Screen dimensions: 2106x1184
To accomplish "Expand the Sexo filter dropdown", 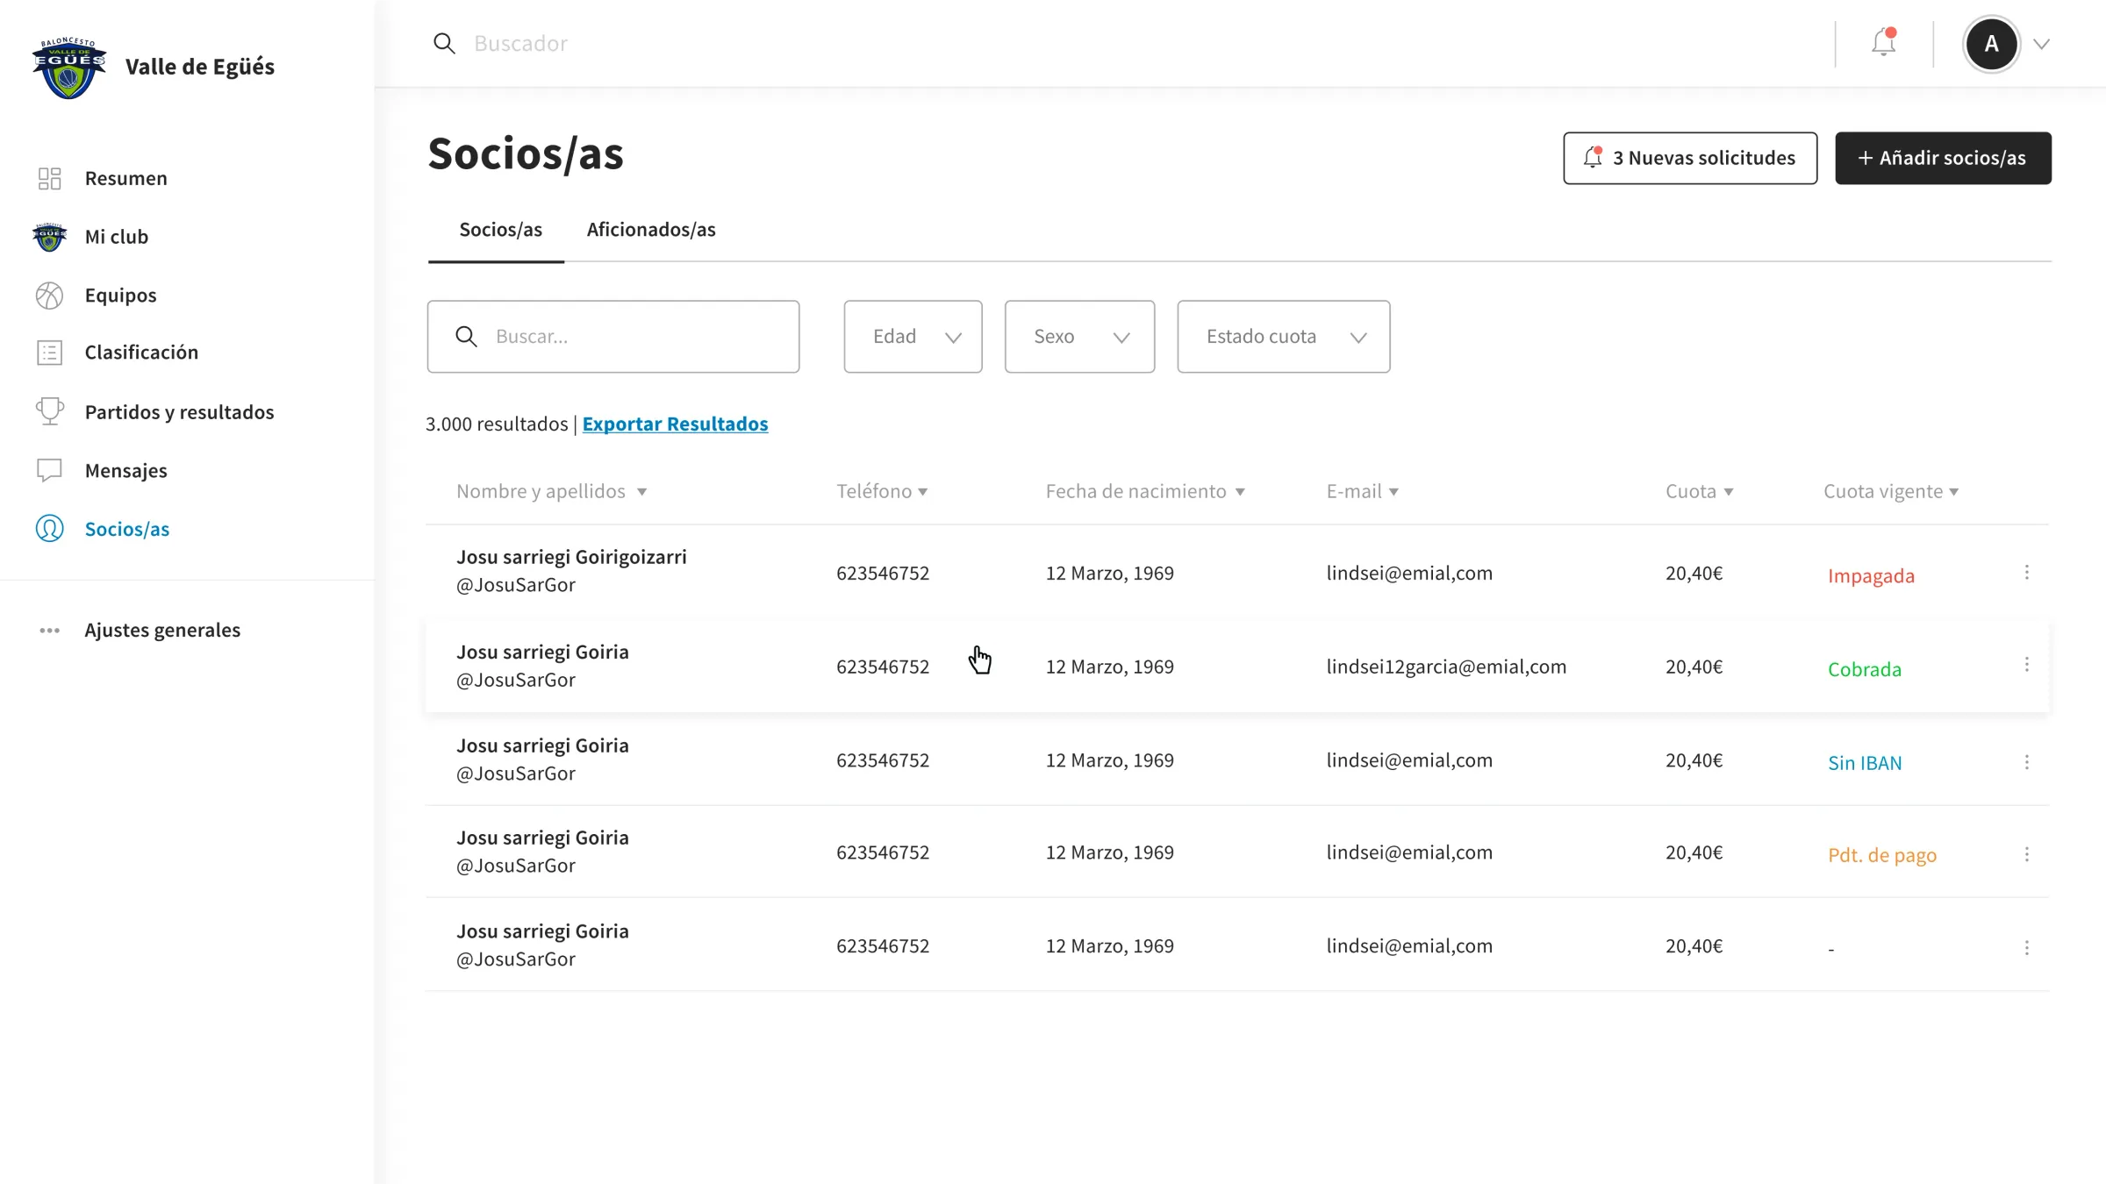I will (1079, 337).
